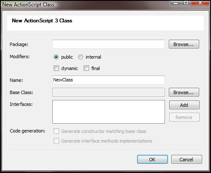
Task: Maximize the New ActionScript Class window
Action: (186, 3)
